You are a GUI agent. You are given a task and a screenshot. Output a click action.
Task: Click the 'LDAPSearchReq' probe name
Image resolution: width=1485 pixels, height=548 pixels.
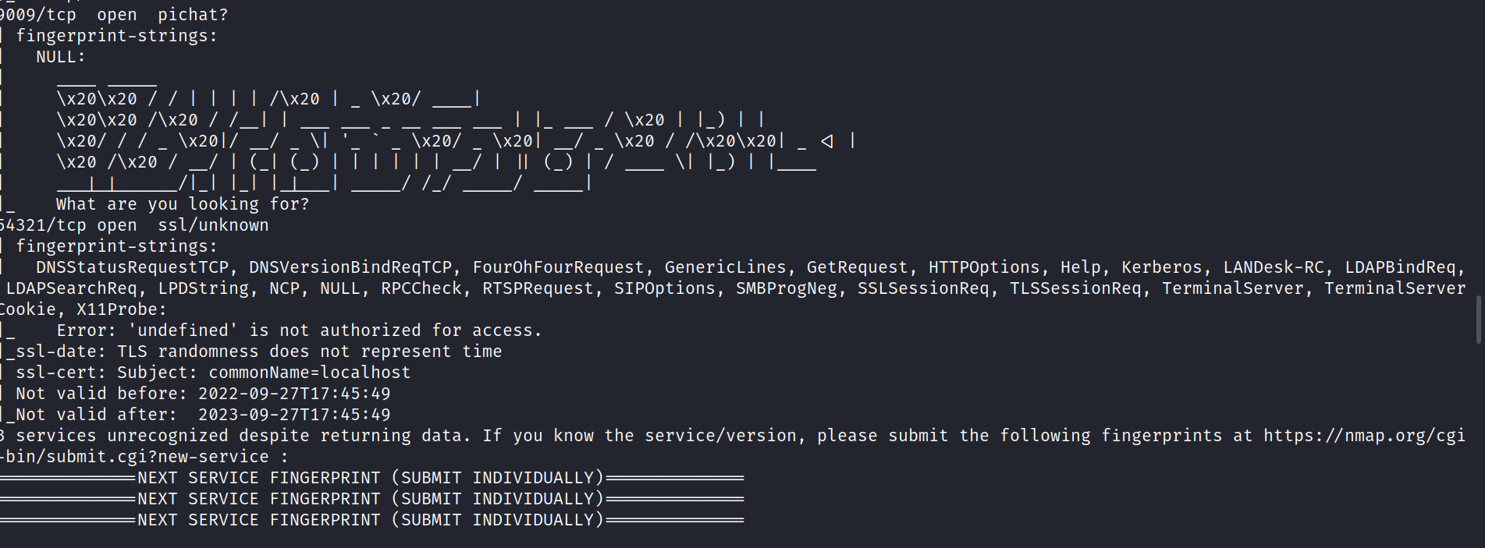point(72,288)
